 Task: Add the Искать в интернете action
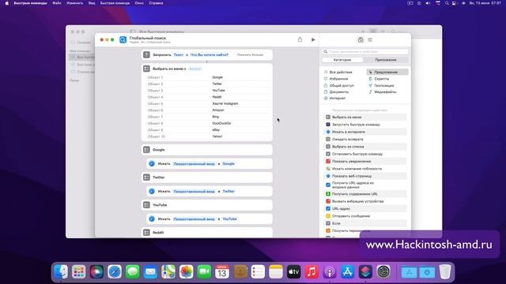pyautogui.click(x=365, y=132)
